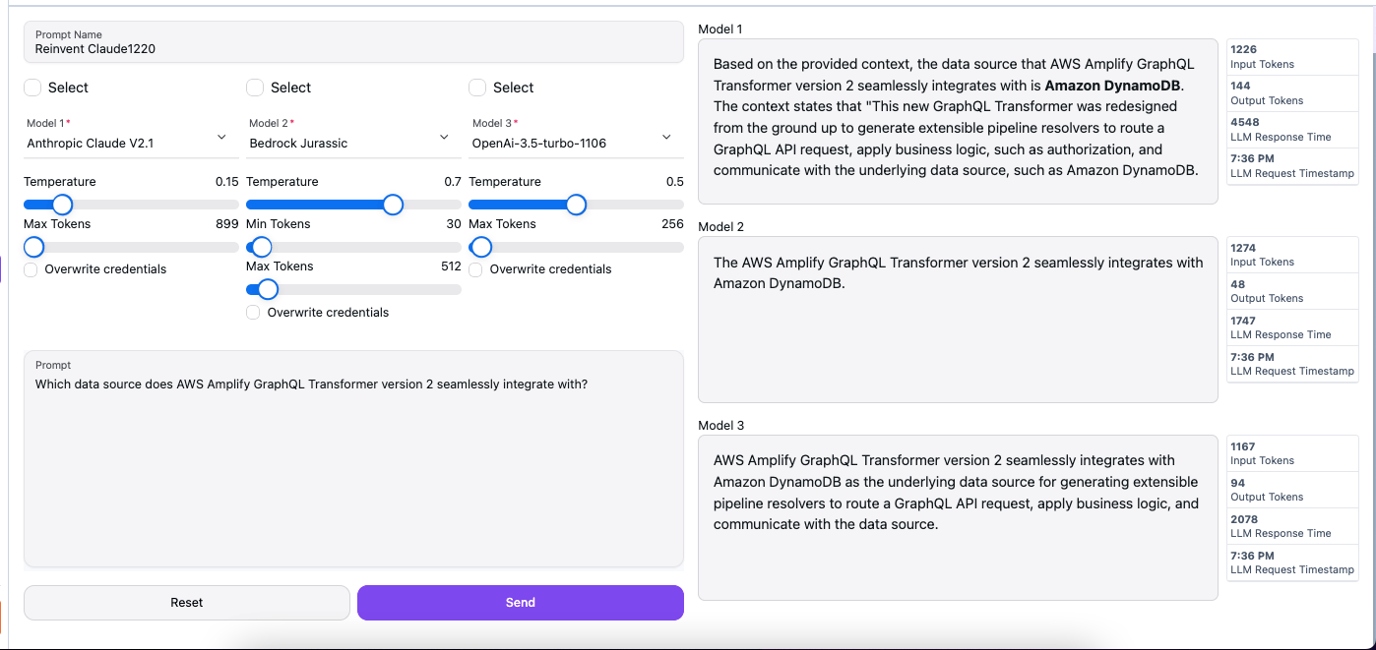1376x650 pixels.
Task: Adjust the Temperature slider set to 0.15
Action: pos(62,205)
